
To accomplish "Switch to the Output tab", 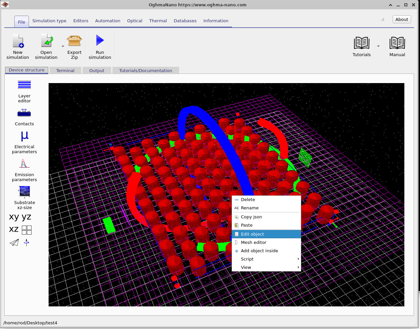I will coord(97,70).
